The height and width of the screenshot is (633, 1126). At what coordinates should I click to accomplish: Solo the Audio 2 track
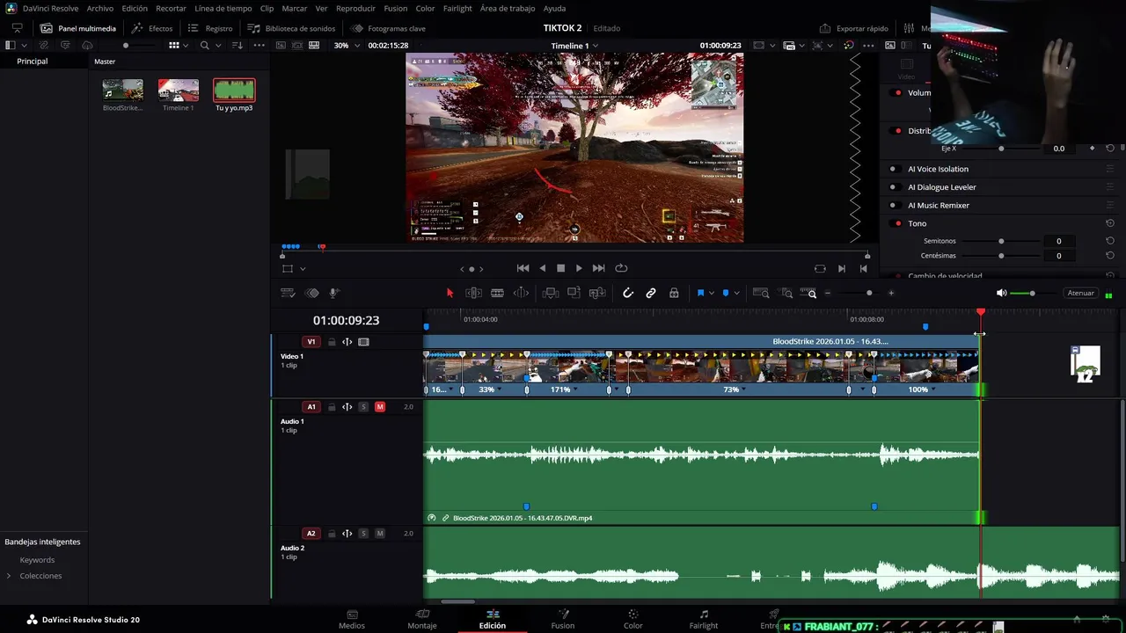pyautogui.click(x=363, y=534)
